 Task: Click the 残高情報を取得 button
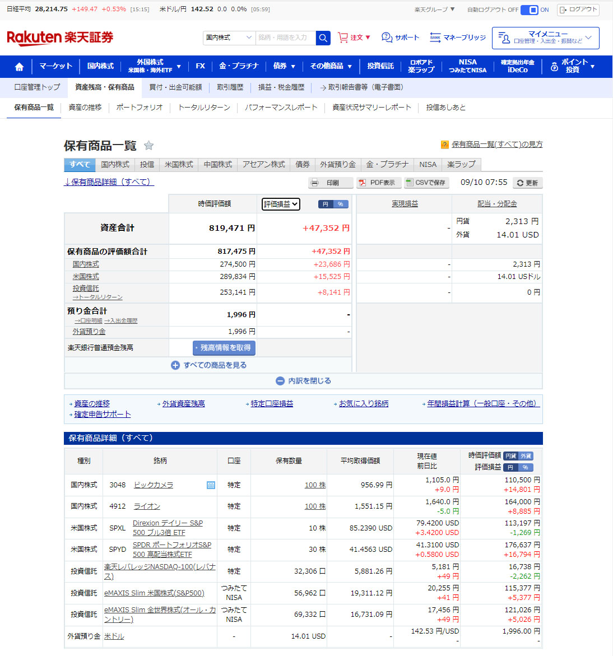pyautogui.click(x=224, y=348)
